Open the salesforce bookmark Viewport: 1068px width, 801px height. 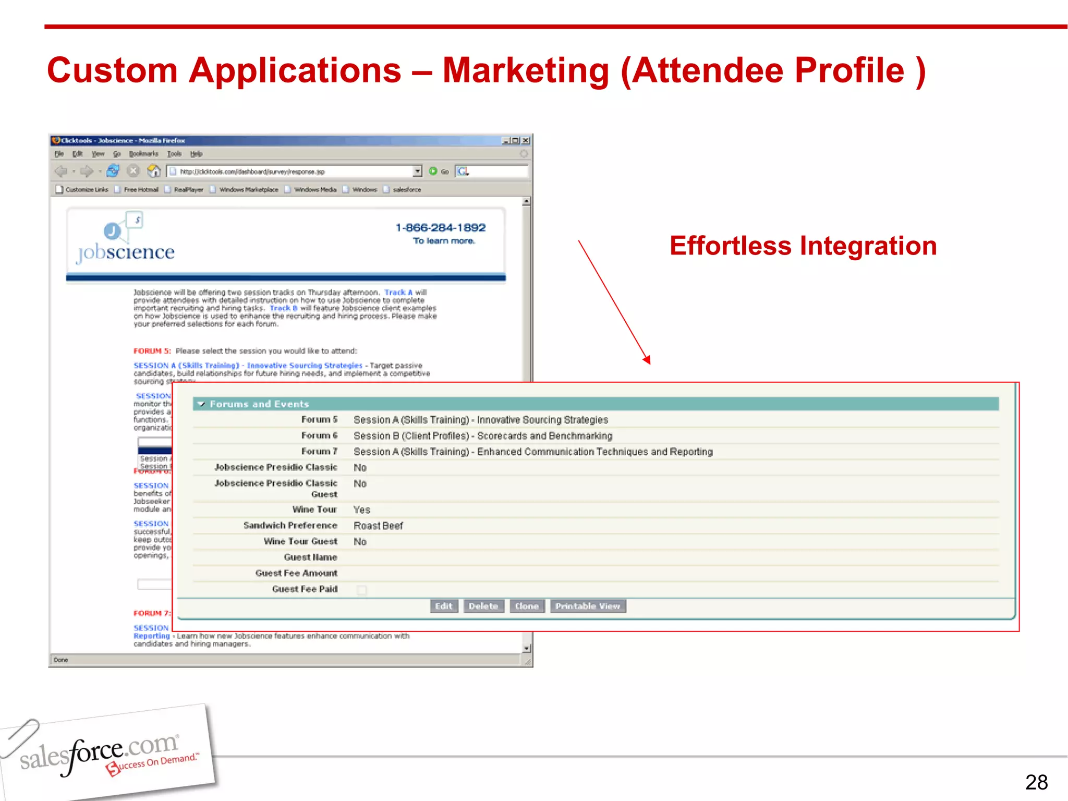(403, 189)
